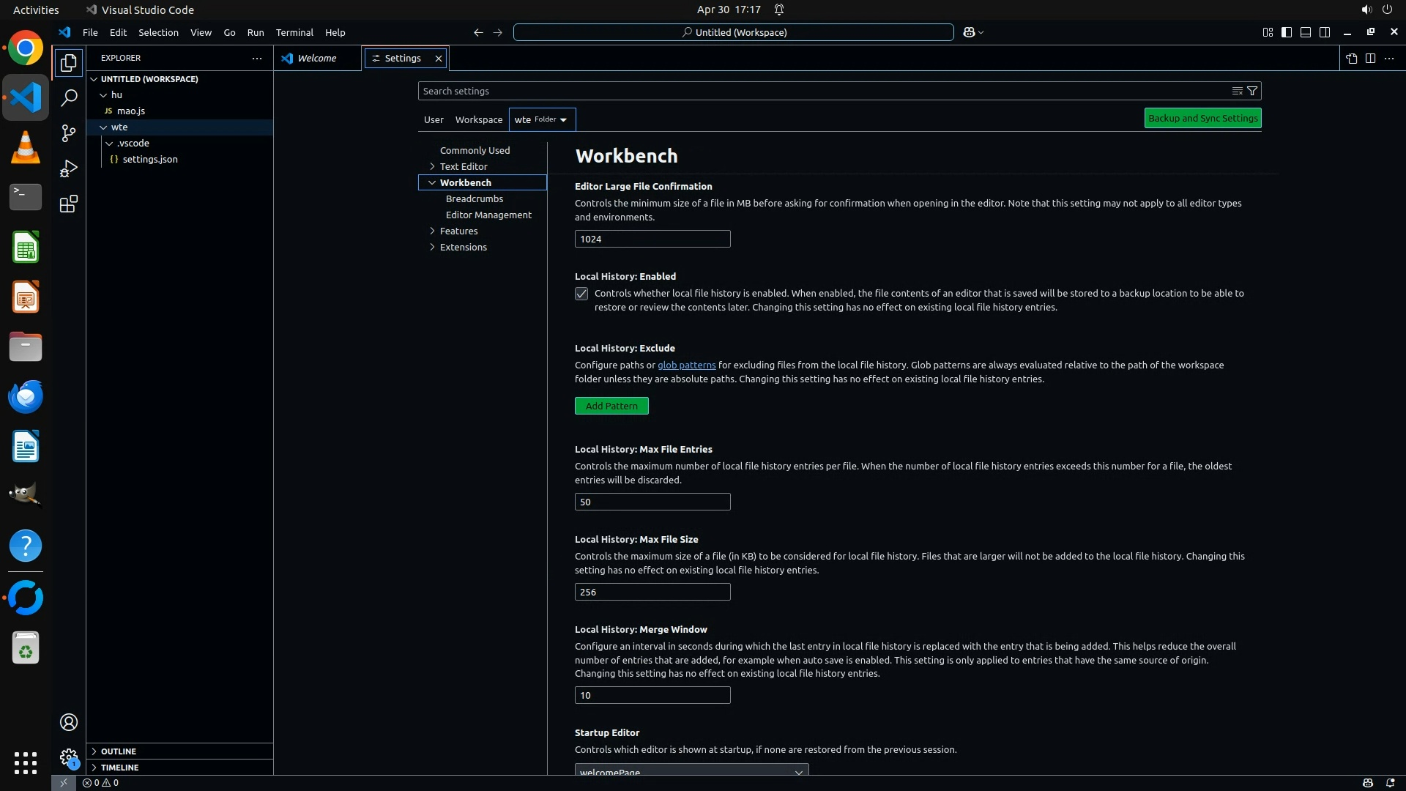Open the Extensions view
This screenshot has width=1406, height=791.
[x=69, y=204]
